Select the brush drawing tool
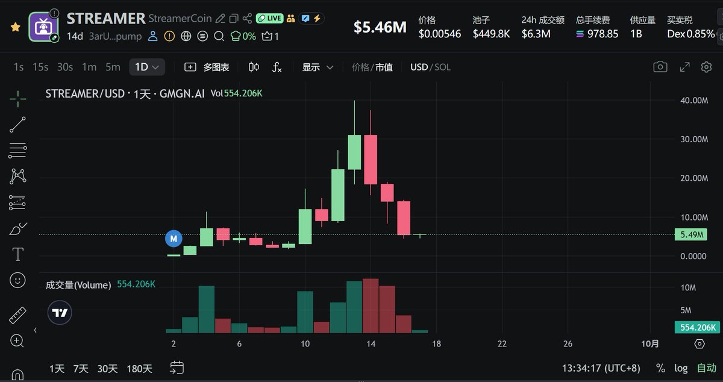 (18, 229)
